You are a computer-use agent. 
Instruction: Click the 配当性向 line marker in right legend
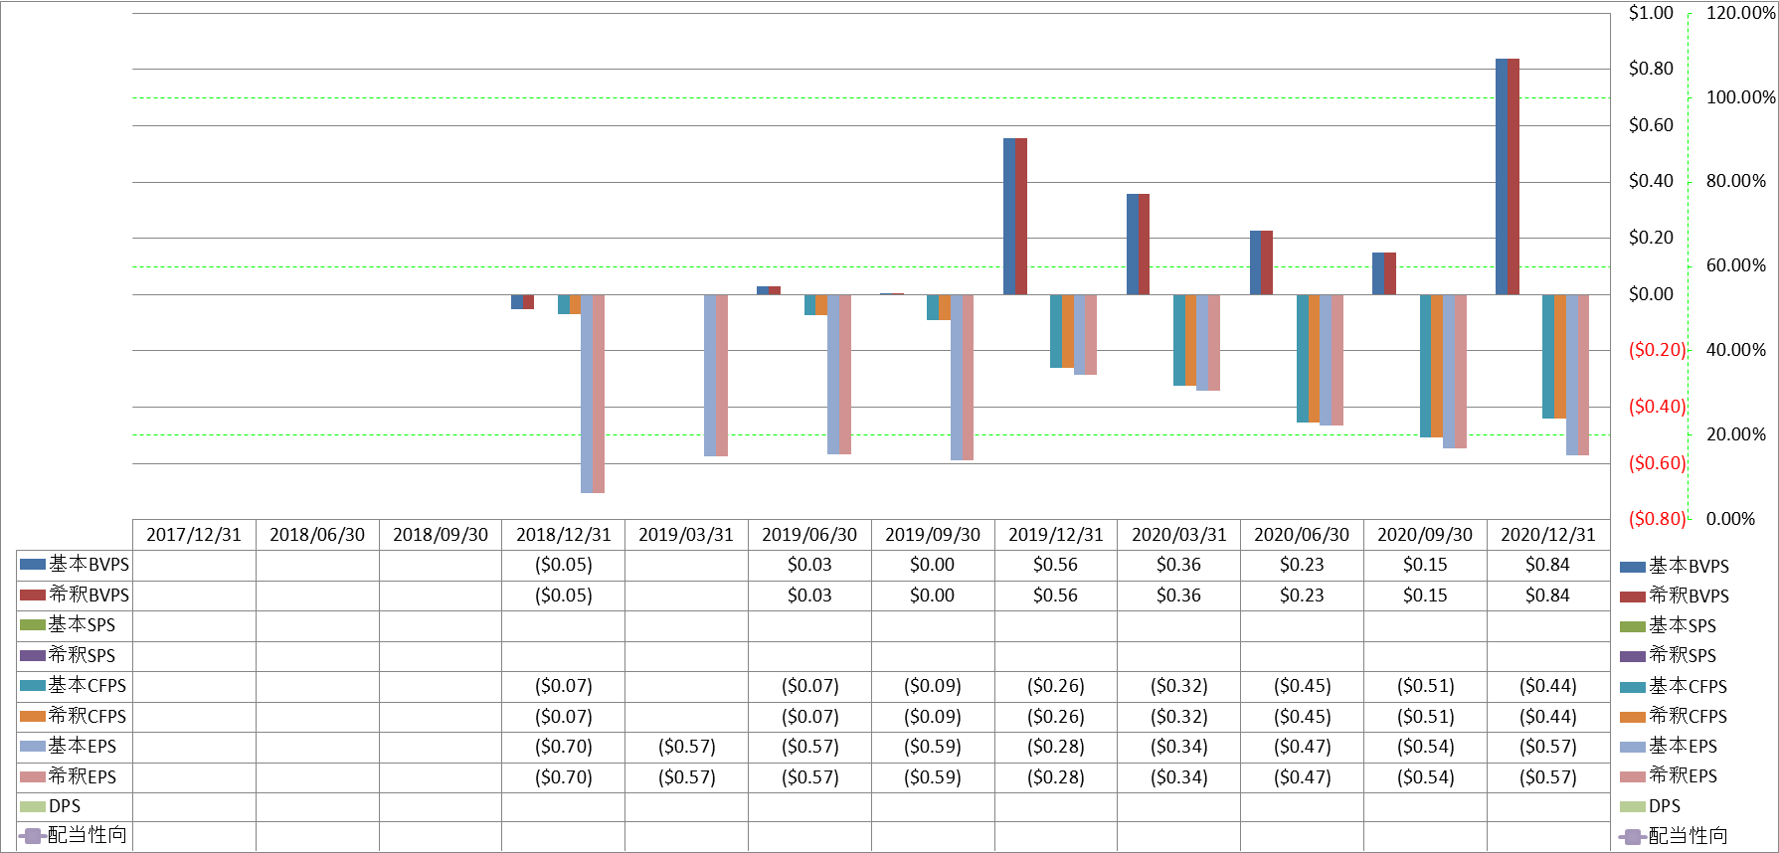point(1632,836)
